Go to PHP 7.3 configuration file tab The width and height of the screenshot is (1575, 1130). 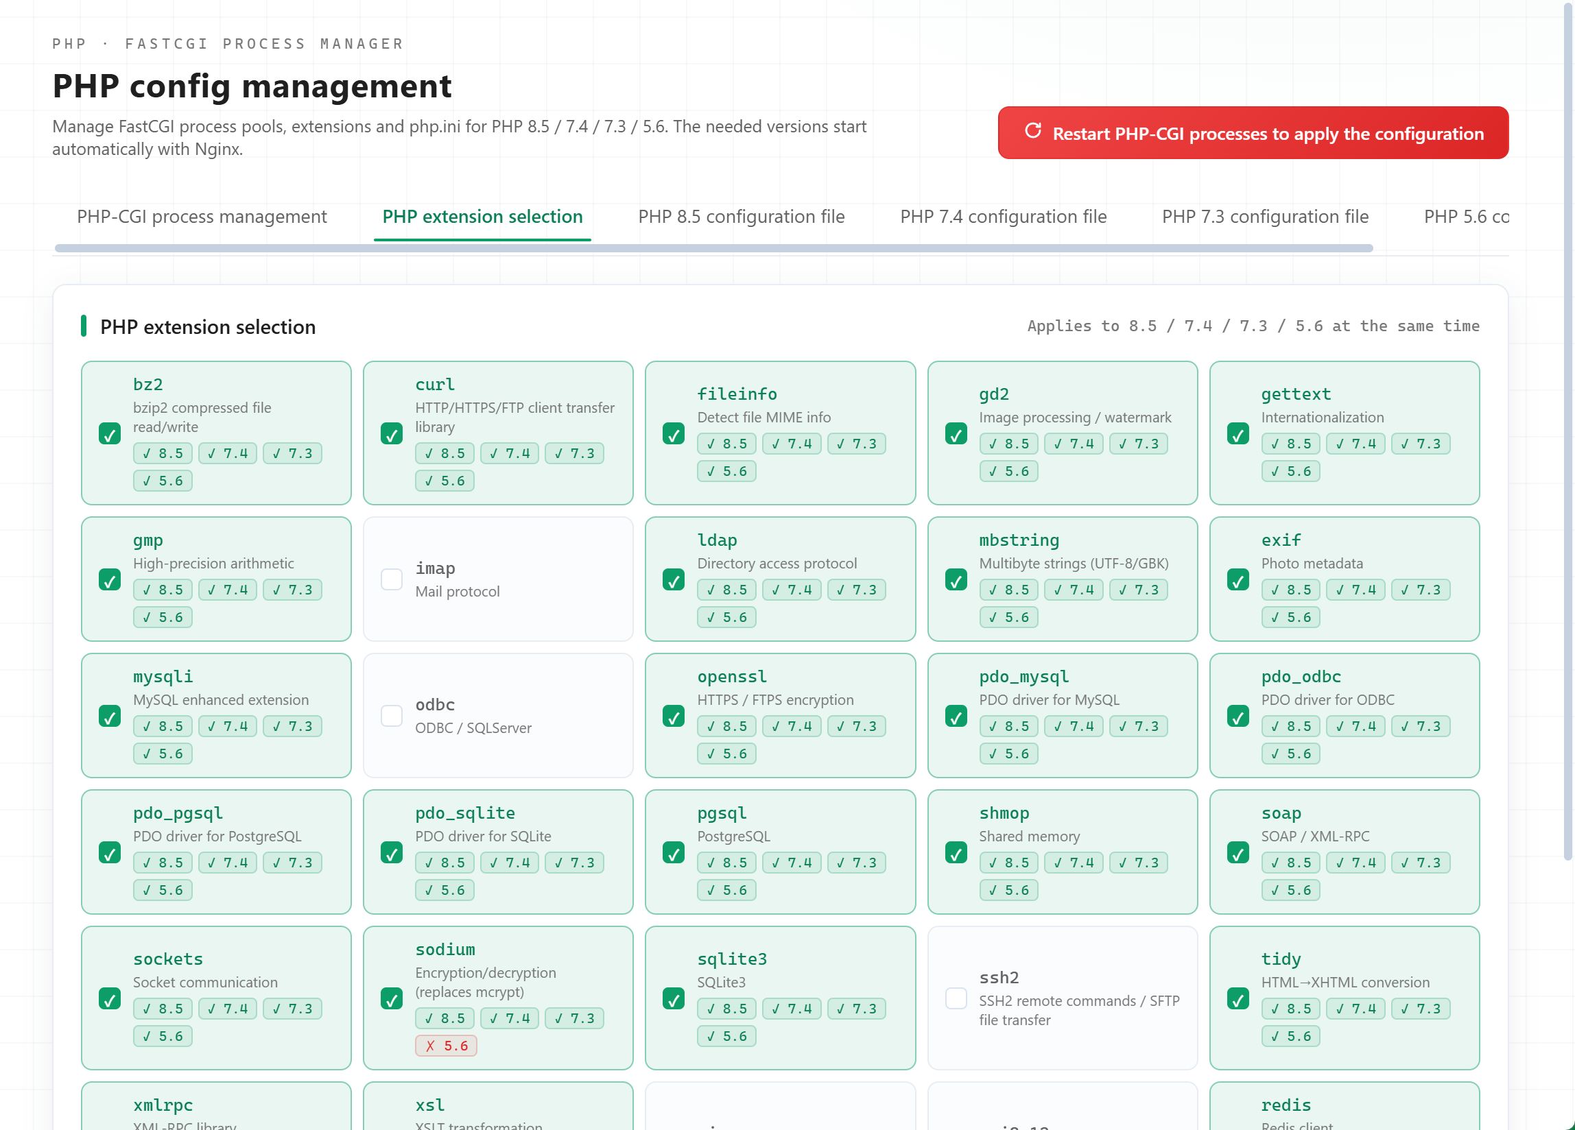[x=1265, y=217]
